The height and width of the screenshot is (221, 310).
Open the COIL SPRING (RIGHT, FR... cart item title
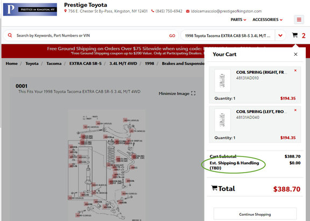click(x=262, y=72)
